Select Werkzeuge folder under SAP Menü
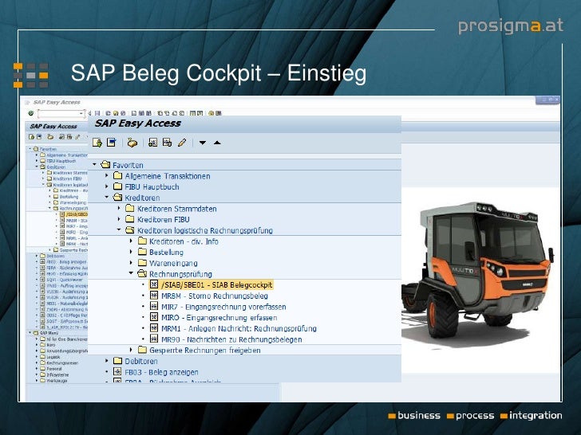This screenshot has width=581, height=435. [x=57, y=380]
